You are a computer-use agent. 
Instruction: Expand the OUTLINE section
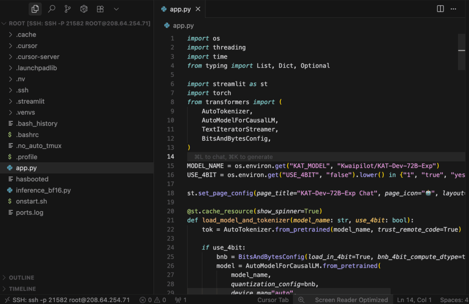tap(22, 277)
